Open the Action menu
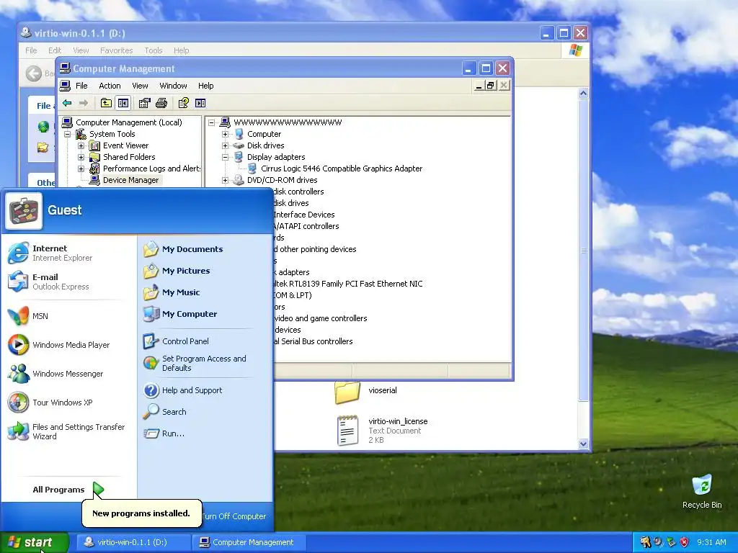This screenshot has width=738, height=553. coord(110,86)
